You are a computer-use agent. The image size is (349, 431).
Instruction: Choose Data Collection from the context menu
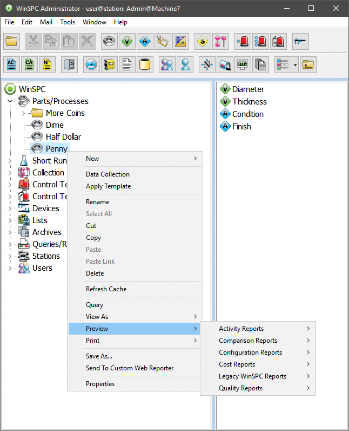[108, 174]
